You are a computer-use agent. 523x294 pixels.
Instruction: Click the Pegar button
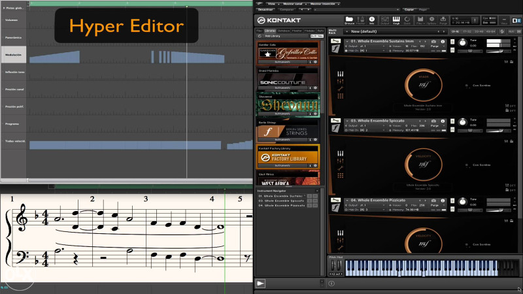click(423, 10)
